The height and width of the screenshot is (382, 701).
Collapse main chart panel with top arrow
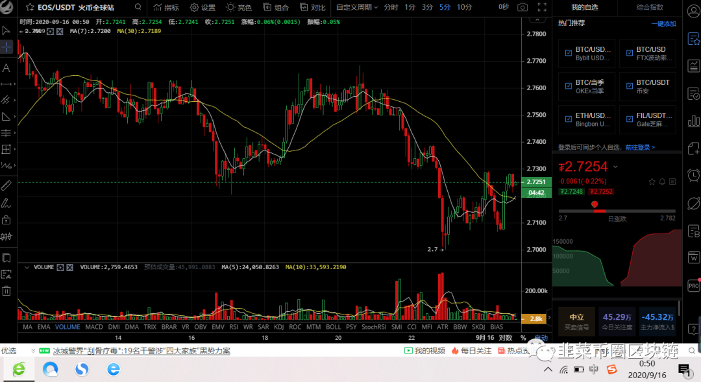click(x=537, y=20)
